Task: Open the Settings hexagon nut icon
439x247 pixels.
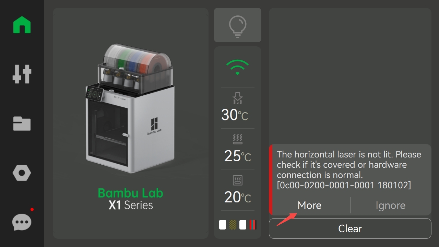Action: [x=22, y=173]
